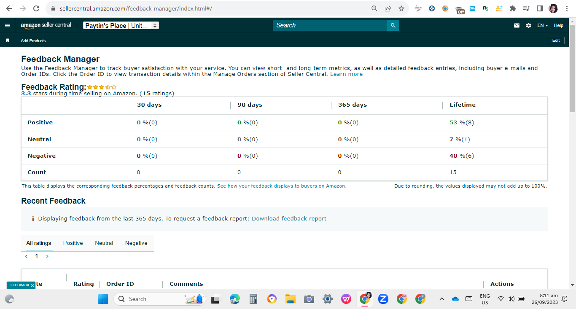Image resolution: width=576 pixels, height=309 pixels.
Task: Toggle the browser side panel
Action: (x=539, y=8)
